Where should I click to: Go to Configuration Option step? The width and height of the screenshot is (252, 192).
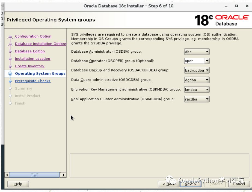[33, 36]
